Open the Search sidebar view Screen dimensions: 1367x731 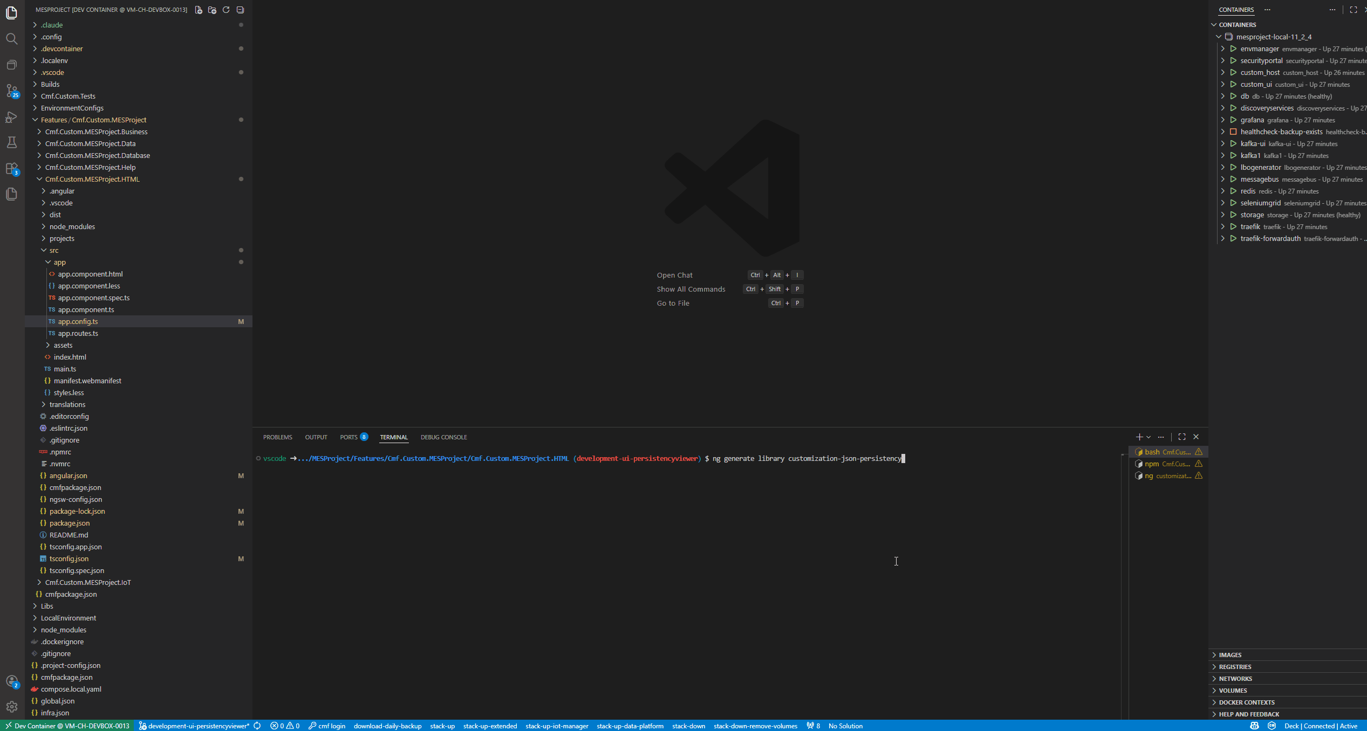(11, 39)
